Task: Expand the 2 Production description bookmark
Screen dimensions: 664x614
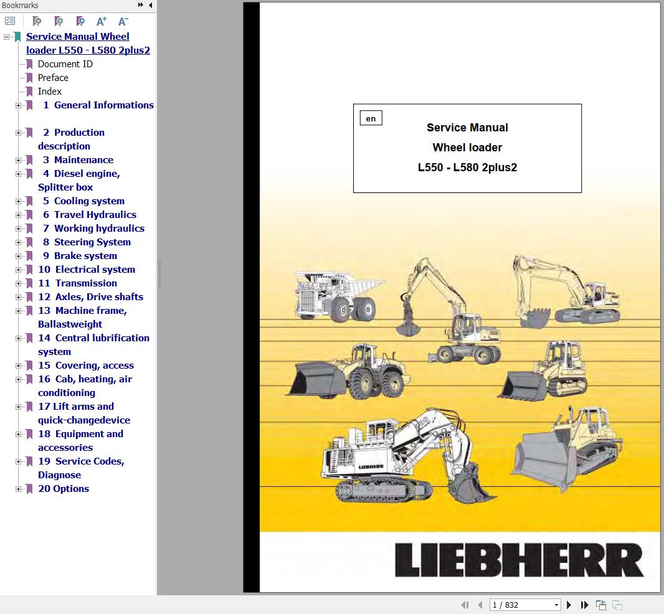Action: (x=18, y=133)
